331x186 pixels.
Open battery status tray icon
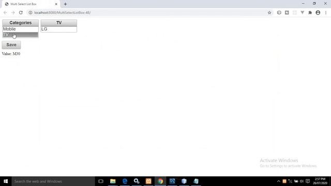point(296,181)
